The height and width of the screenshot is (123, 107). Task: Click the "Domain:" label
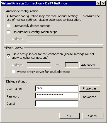tap(12, 104)
